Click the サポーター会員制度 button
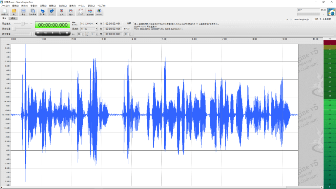This screenshot has width=336, height=189. pyautogui.click(x=323, y=20)
